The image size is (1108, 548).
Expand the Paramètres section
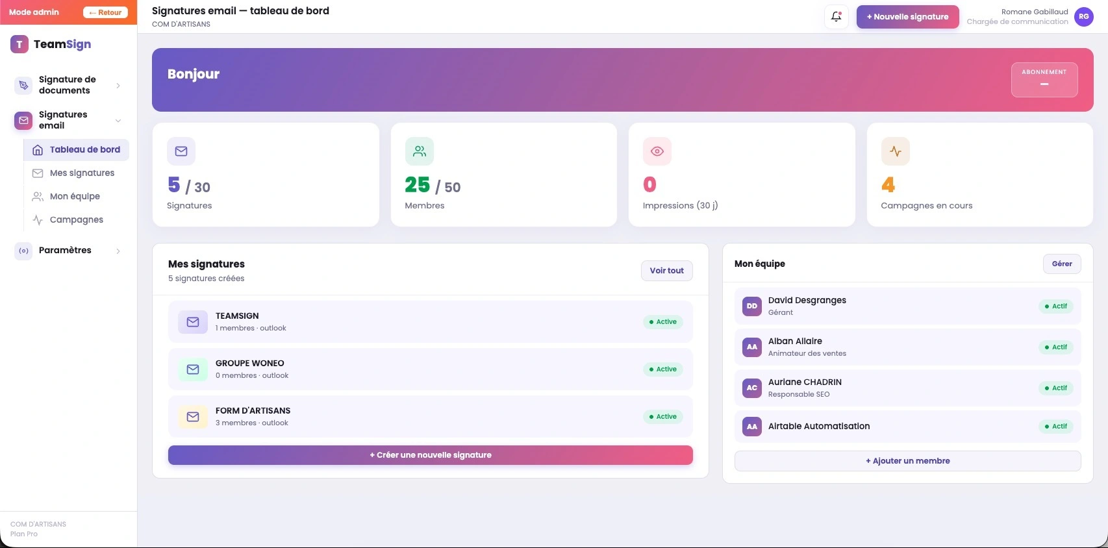(118, 251)
